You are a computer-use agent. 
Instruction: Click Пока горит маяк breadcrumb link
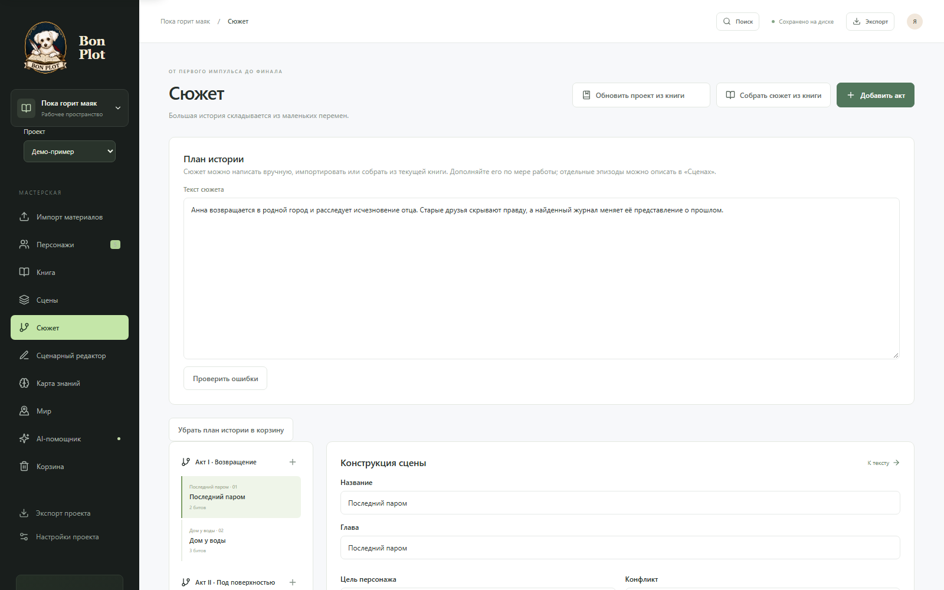click(x=185, y=21)
